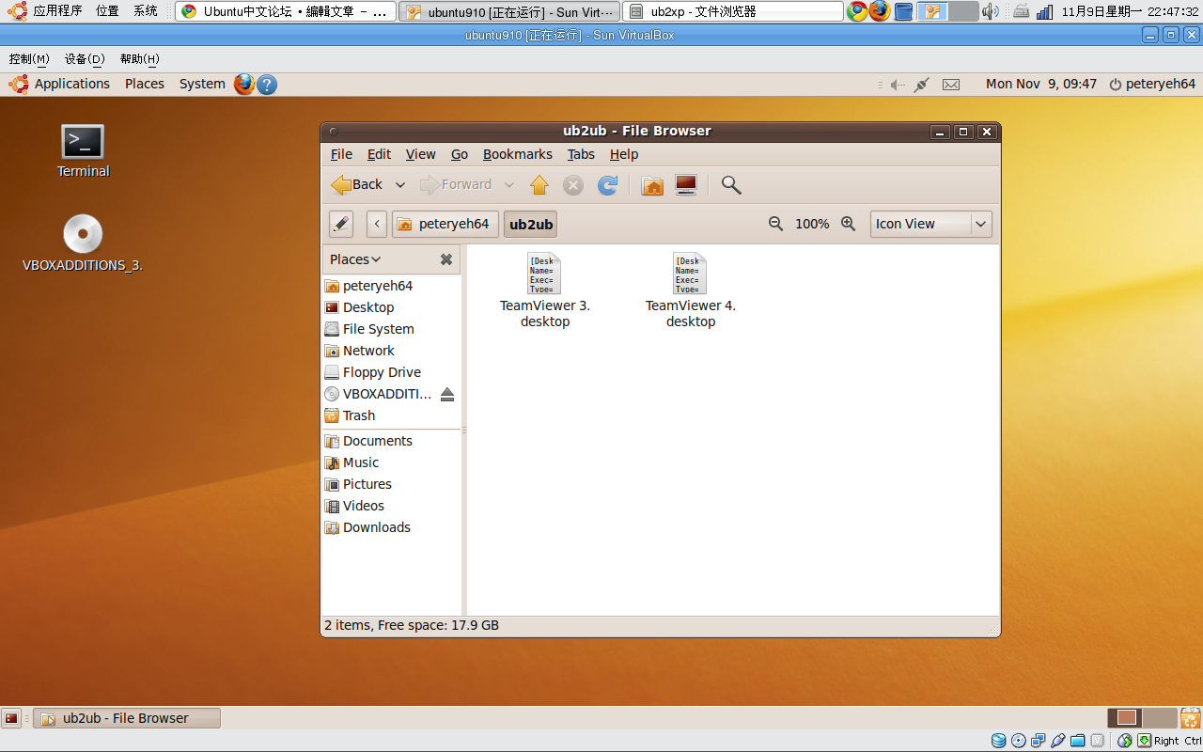
Task: Open the guest Places menu
Action: point(145,84)
